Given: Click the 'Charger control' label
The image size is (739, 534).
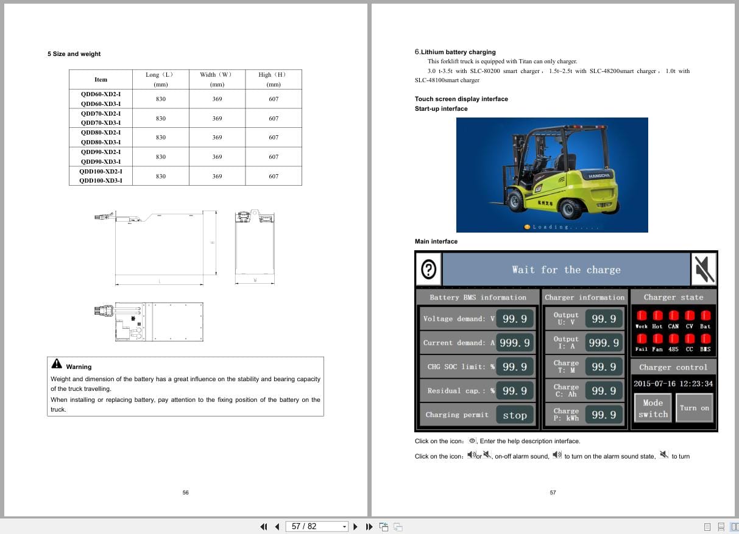Looking at the screenshot, I should tap(673, 368).
